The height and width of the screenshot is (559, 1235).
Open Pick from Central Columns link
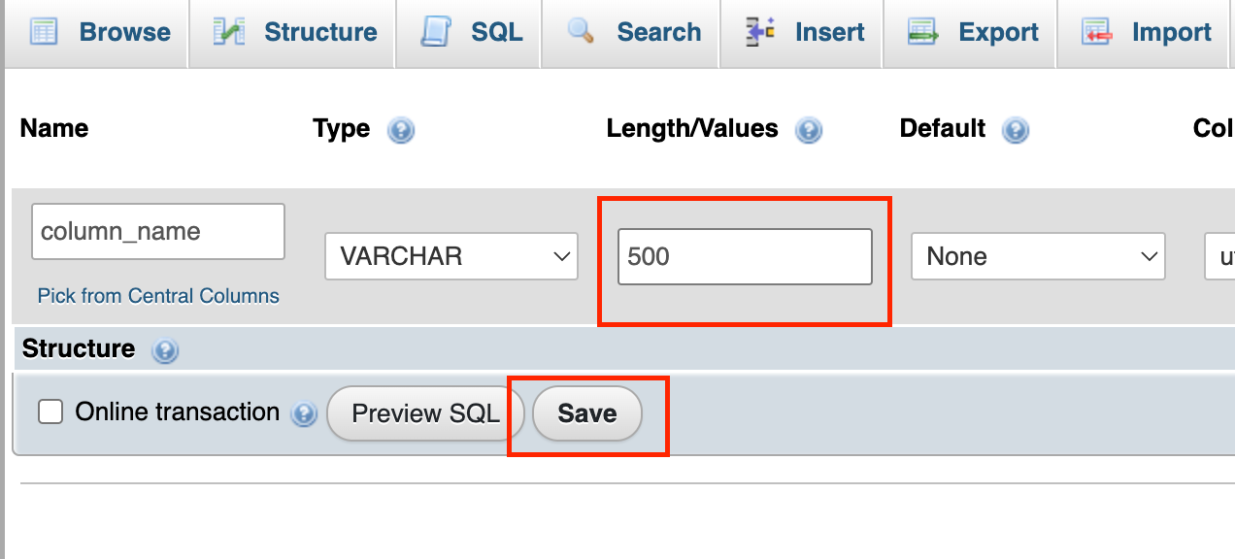tap(157, 295)
